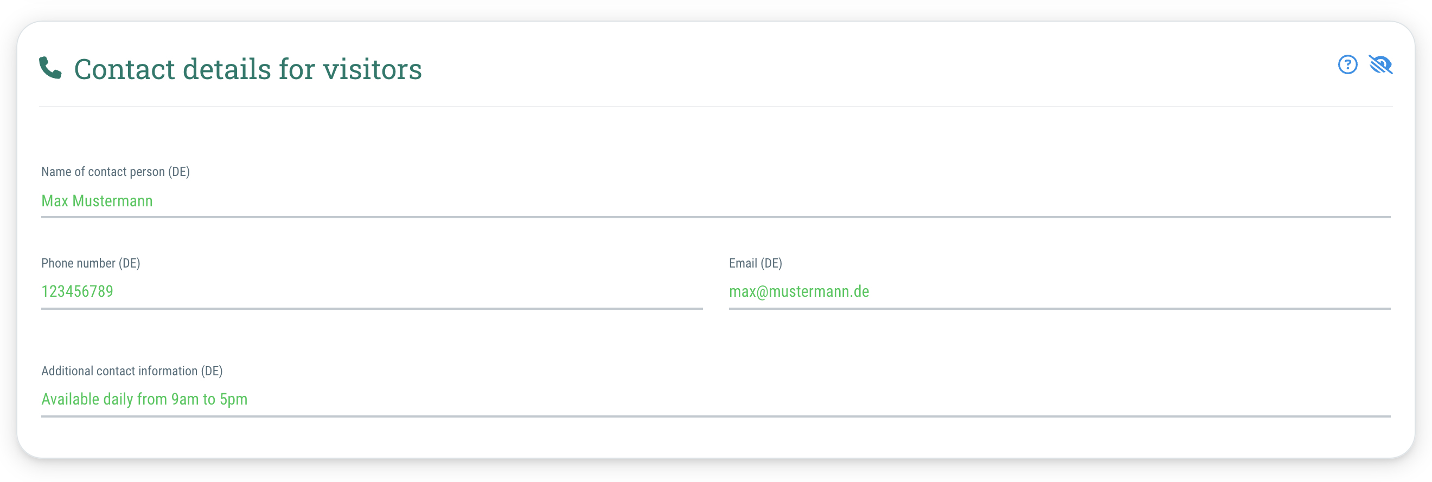This screenshot has width=1432, height=482.
Task: Click the 'Name of contact person (DE)' label
Action: [116, 172]
